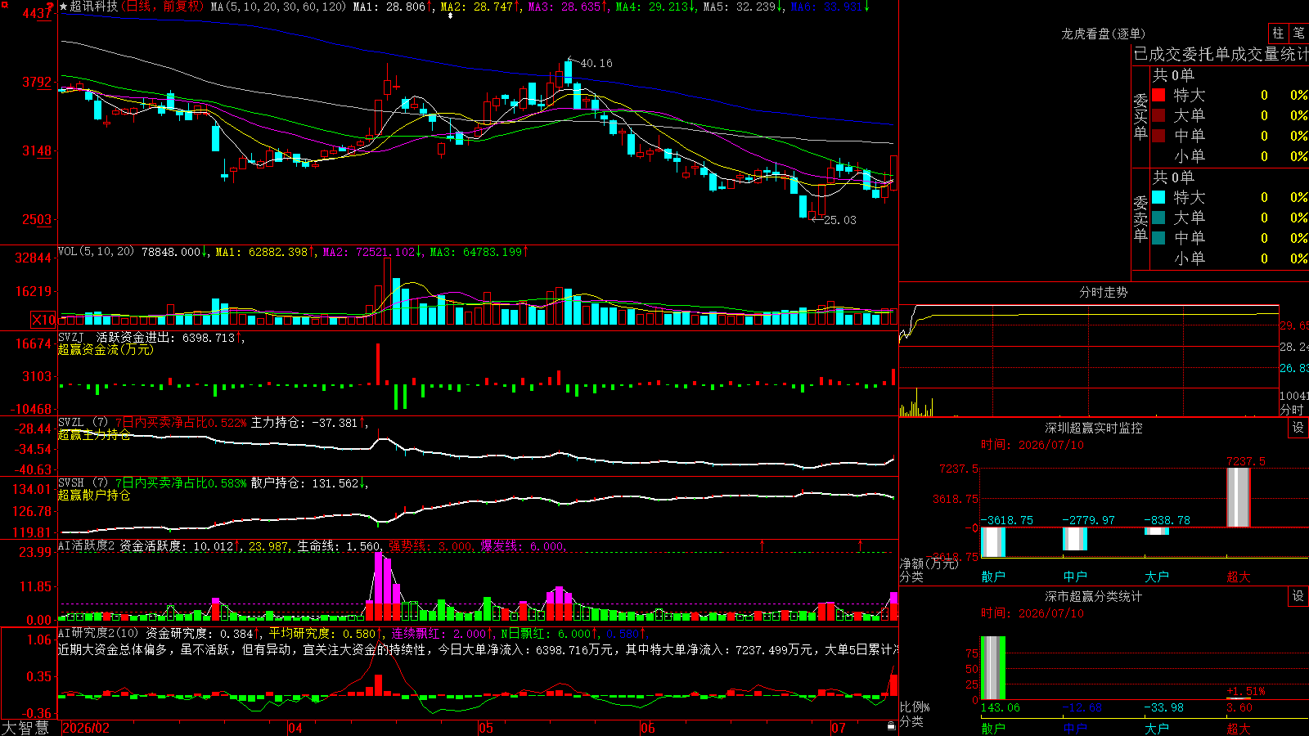Click the (日线,前复权) period label

pos(162,7)
